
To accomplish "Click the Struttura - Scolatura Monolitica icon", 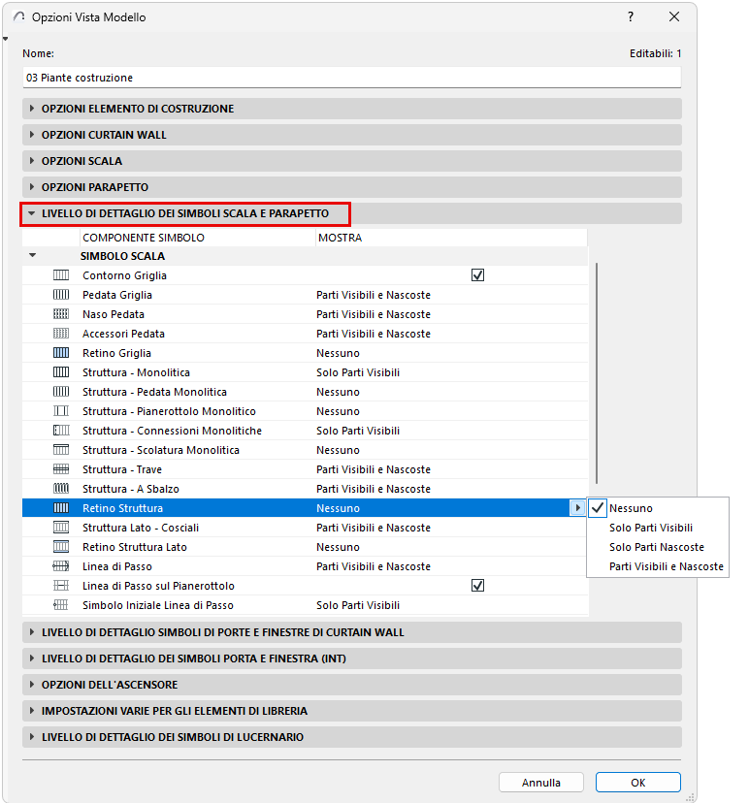I will tap(61, 450).
